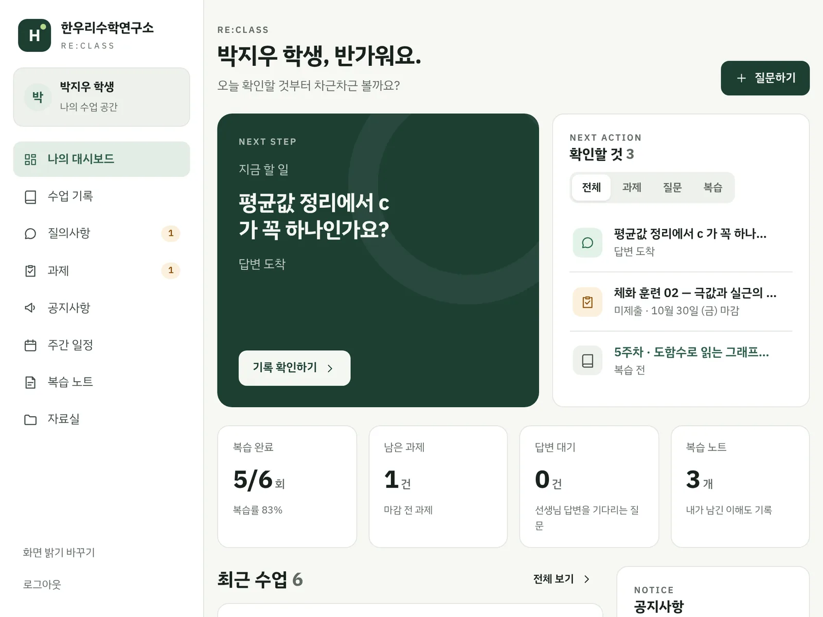Click the book icon beside 수업 기록
This screenshot has width=823, height=617.
30,197
